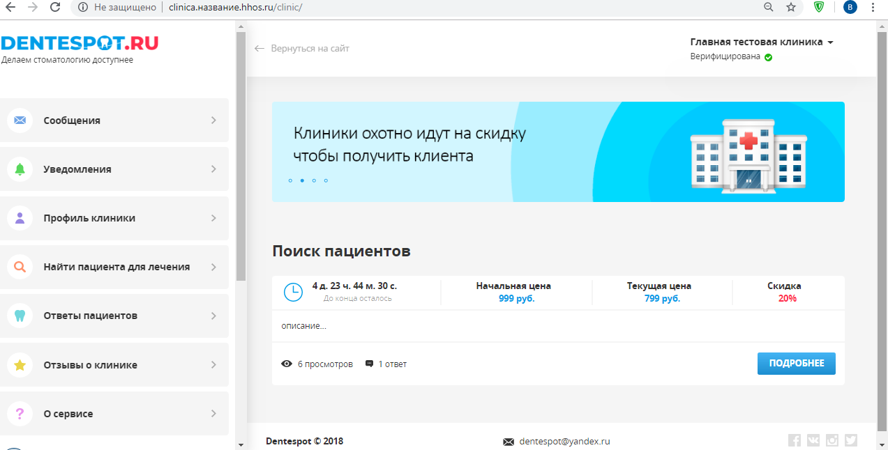The image size is (888, 450).
Task: Select fourth banner carousel dot
Action: point(326,180)
